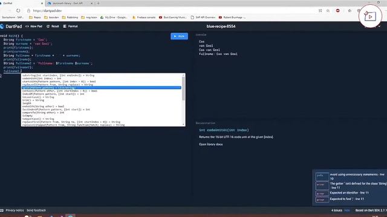Open the Repos bookmark folder
The image size is (387, 217).
tap(35, 17)
